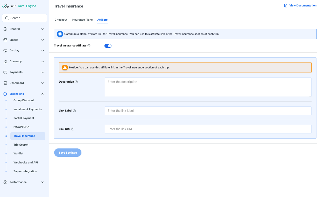Click the WP Travel Engine logo icon
Screen dimensions: 317x197
(5, 6)
